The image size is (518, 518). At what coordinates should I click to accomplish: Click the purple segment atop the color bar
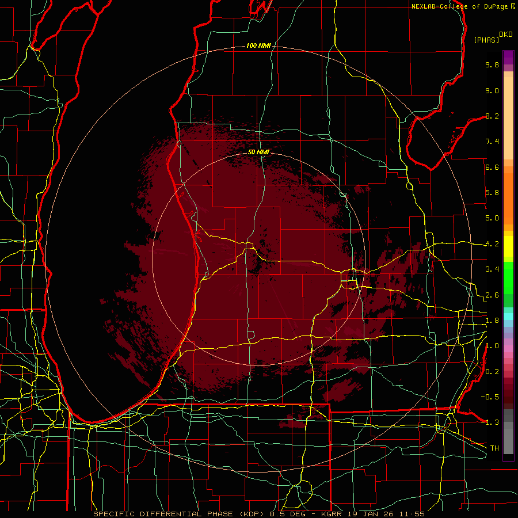[508, 58]
